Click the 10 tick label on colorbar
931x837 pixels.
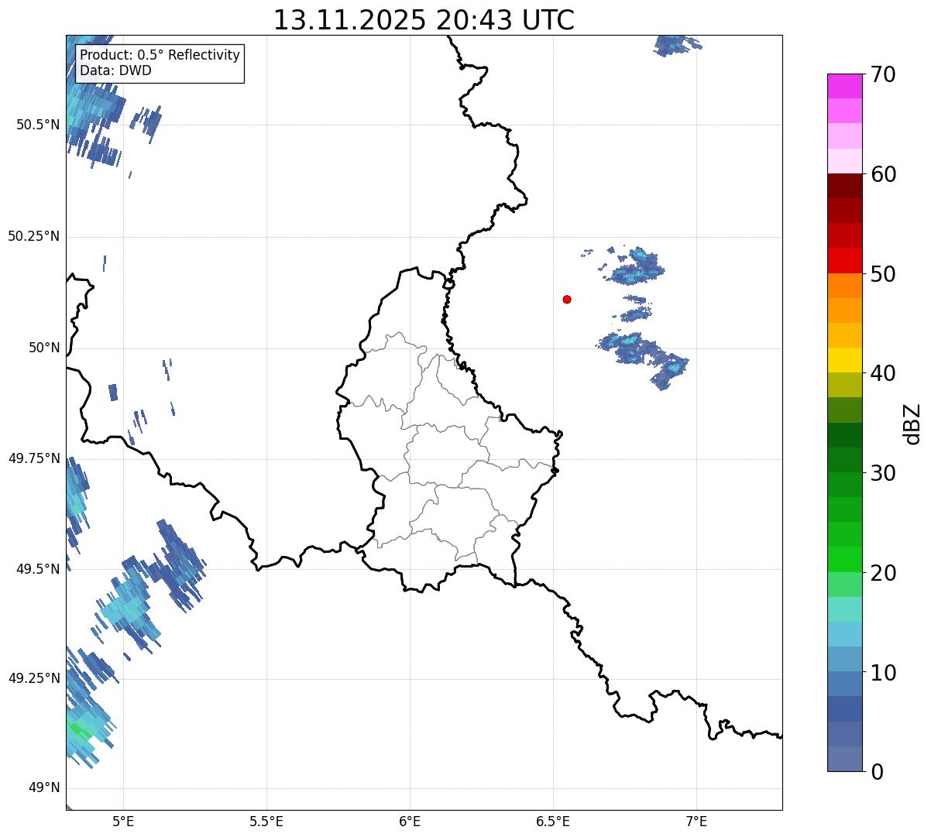[884, 672]
